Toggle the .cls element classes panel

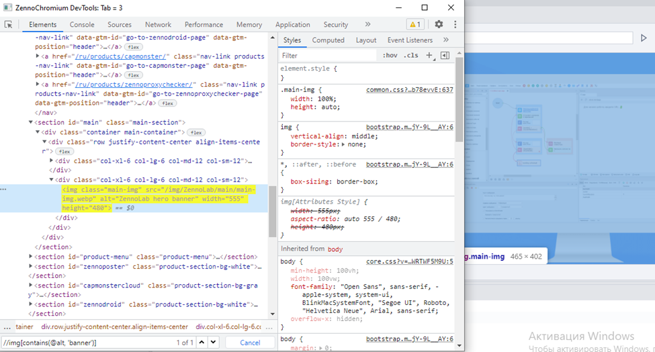pyautogui.click(x=410, y=56)
